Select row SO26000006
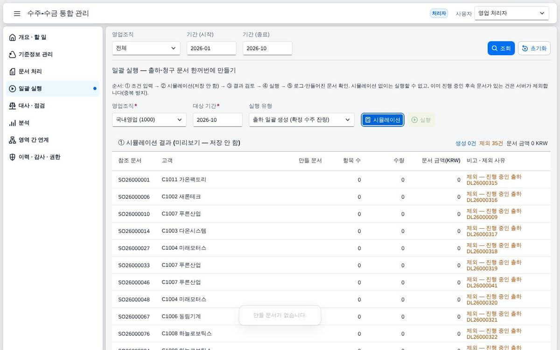 331,197
